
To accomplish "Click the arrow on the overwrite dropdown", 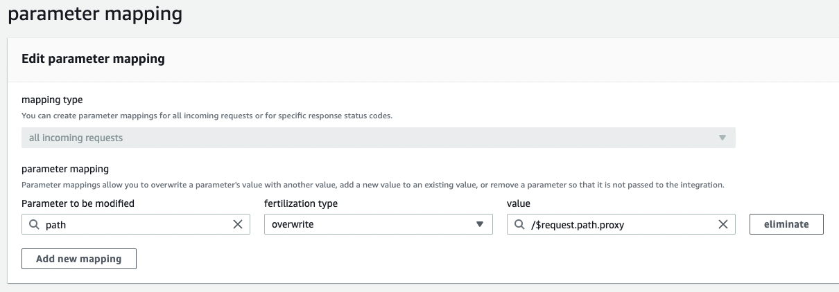I will click(x=479, y=224).
